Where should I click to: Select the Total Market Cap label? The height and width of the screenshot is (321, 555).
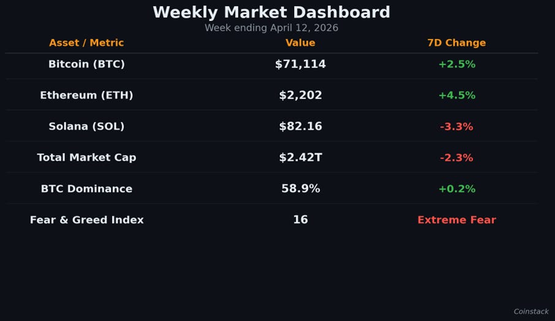click(86, 157)
